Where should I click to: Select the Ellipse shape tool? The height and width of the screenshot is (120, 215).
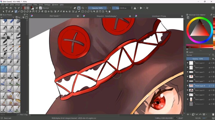24,12
